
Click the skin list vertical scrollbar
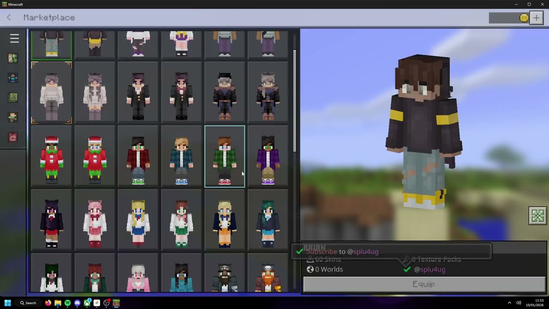(295, 101)
